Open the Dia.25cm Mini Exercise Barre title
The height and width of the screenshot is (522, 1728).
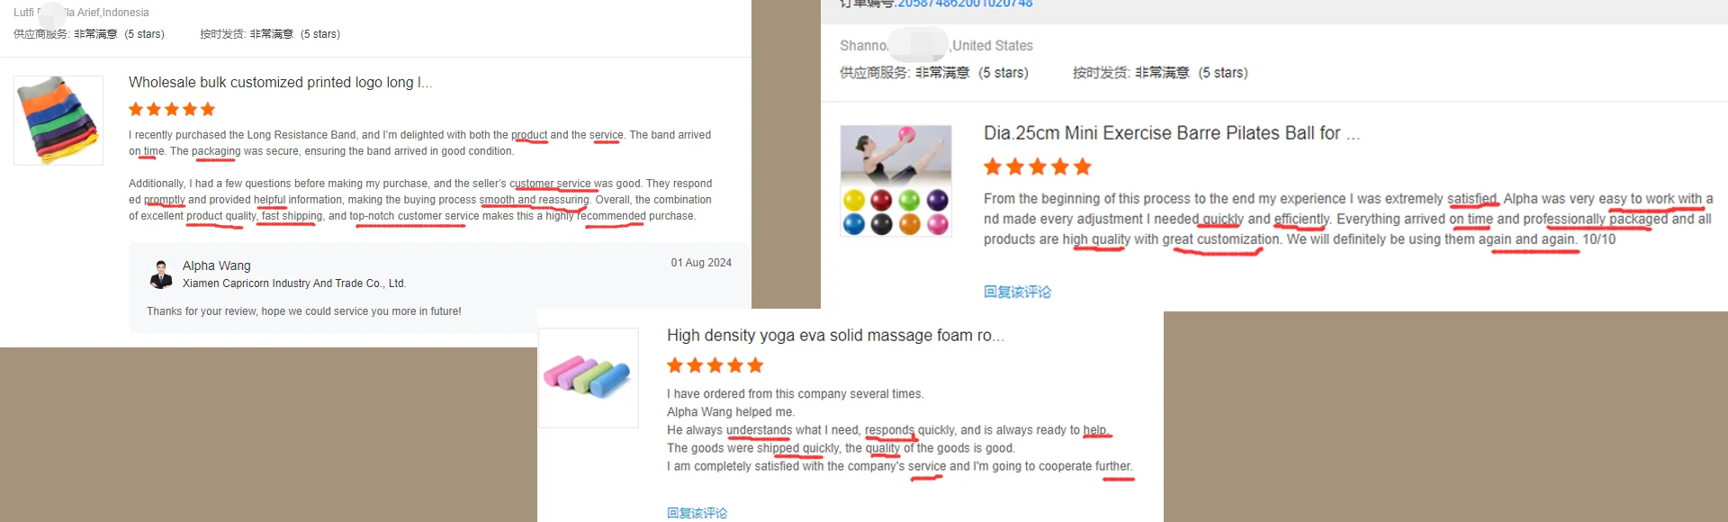click(1172, 133)
